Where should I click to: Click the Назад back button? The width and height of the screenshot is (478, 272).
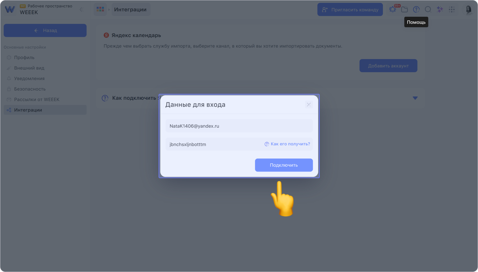coord(45,31)
